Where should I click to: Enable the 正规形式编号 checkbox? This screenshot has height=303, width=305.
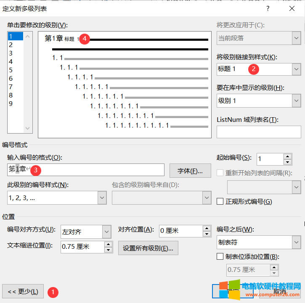click(x=220, y=202)
